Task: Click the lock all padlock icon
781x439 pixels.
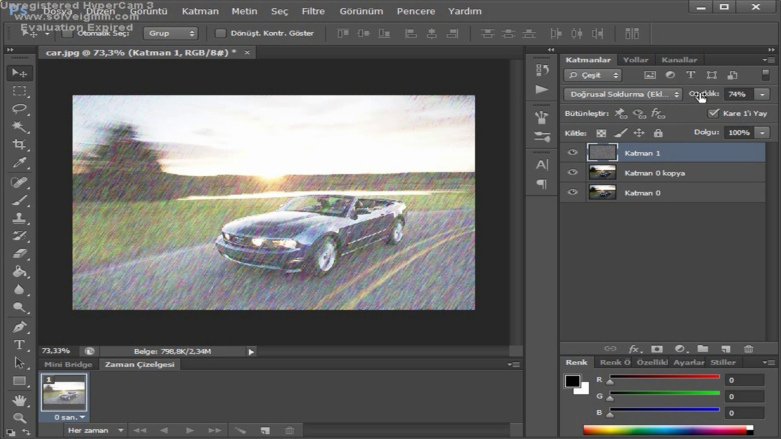Action: click(658, 133)
